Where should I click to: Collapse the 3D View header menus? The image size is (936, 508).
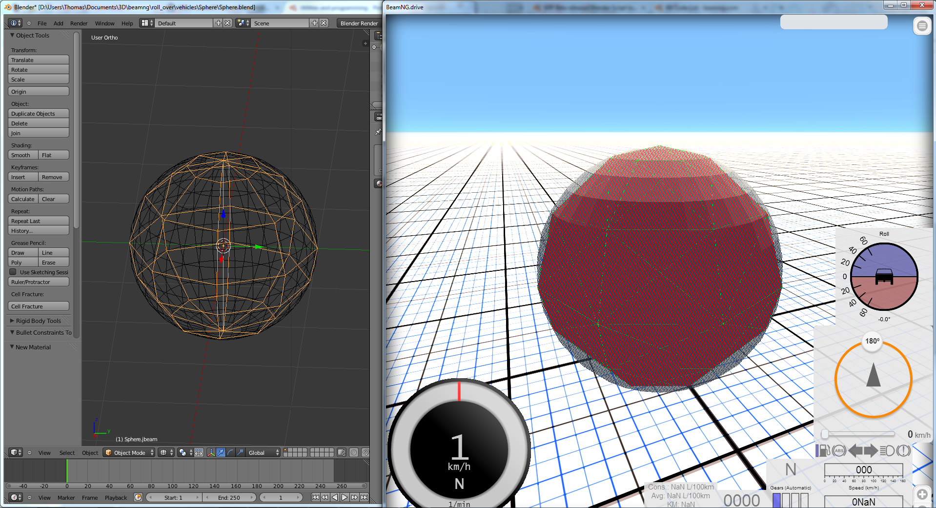[x=29, y=452]
